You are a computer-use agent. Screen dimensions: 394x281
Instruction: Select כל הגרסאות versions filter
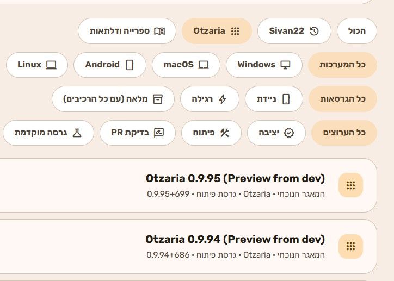click(x=343, y=99)
